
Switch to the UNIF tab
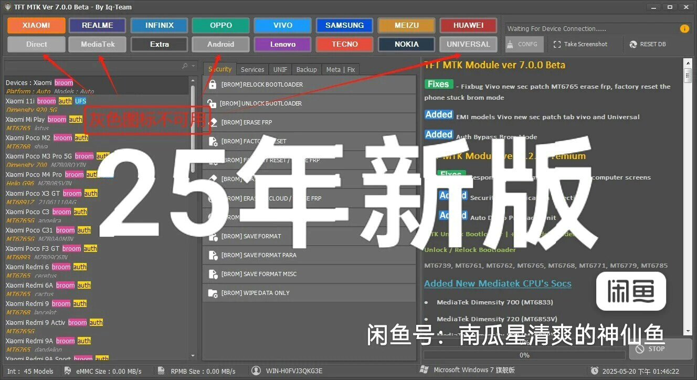(280, 69)
